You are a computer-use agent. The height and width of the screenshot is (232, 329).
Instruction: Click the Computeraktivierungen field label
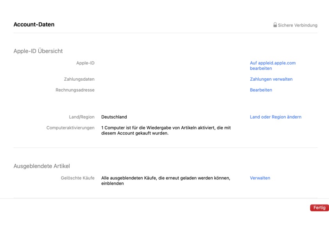click(x=70, y=128)
